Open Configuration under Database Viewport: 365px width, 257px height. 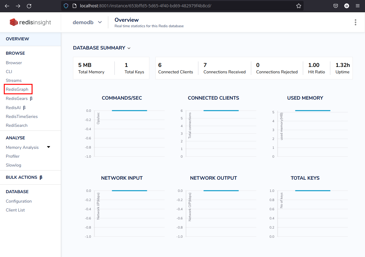(19, 201)
